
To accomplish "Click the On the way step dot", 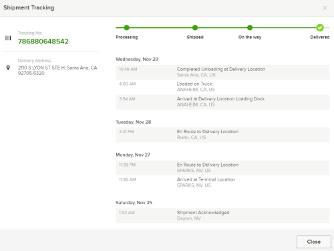I will click(250, 27).
